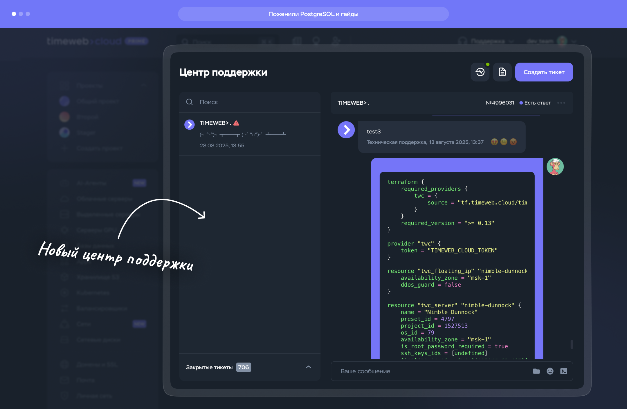
Task: Click the attach file folder icon
Action: click(x=536, y=371)
